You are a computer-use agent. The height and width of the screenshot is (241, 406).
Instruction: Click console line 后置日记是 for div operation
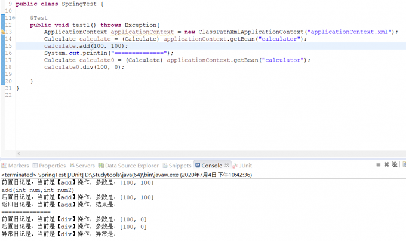[x=74, y=227]
